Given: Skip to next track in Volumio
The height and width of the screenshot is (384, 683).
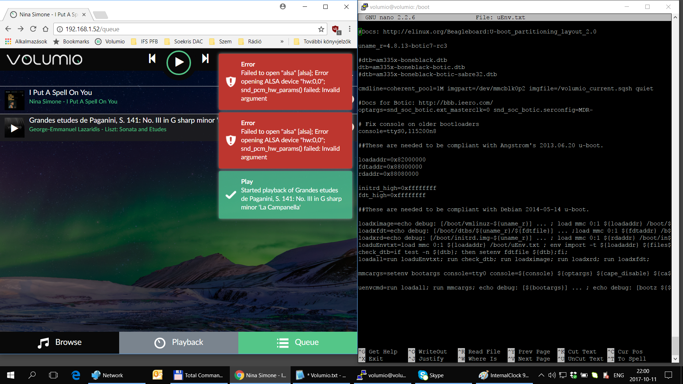Looking at the screenshot, I should tap(205, 59).
